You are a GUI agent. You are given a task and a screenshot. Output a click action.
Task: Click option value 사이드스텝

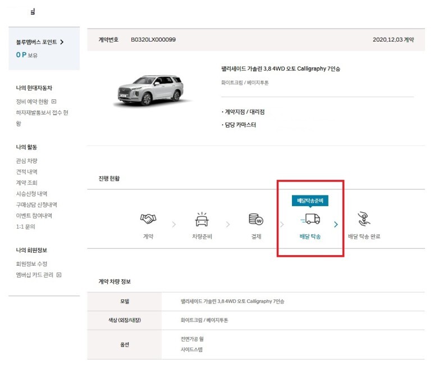(191, 349)
